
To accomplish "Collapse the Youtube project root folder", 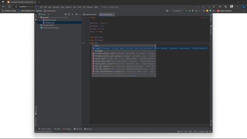I will [39, 17].
